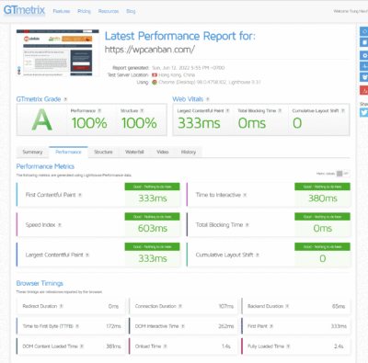Click help icon next to First Paint

click(271, 326)
